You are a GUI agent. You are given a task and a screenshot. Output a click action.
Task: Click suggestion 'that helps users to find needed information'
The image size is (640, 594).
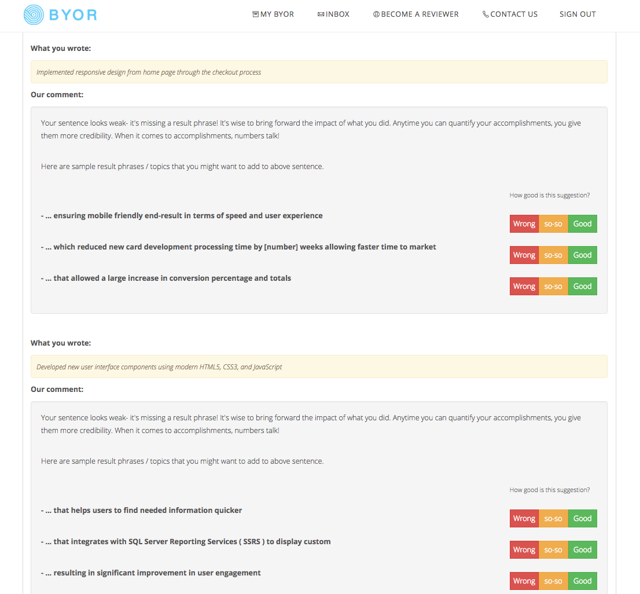point(141,510)
